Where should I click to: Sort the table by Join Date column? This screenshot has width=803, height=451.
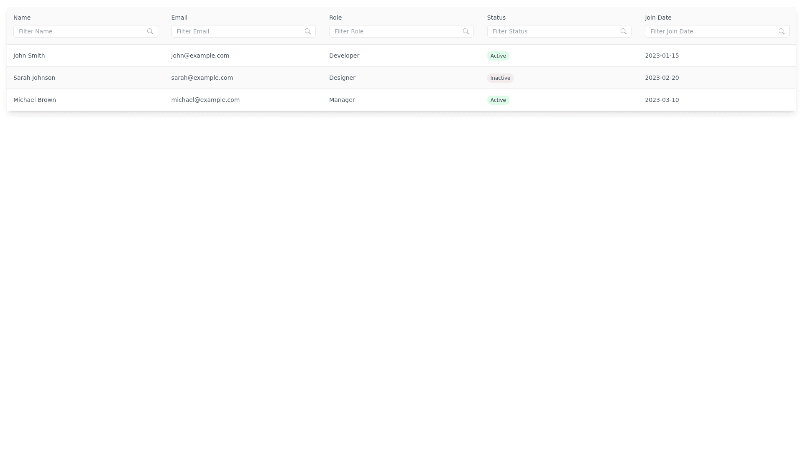(x=657, y=18)
